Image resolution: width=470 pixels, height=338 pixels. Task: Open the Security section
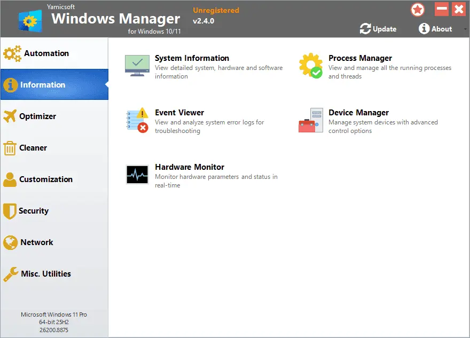pos(54,211)
